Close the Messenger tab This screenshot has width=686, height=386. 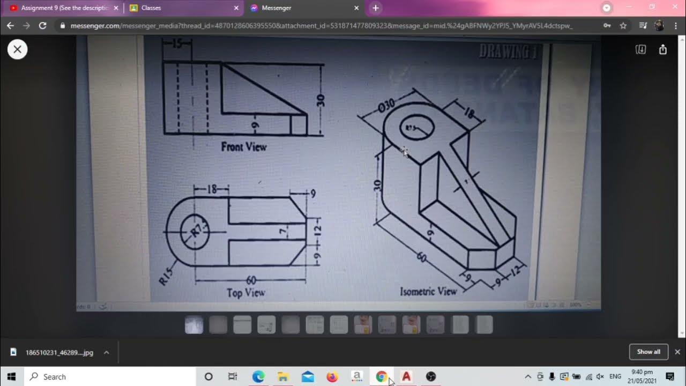click(x=357, y=8)
